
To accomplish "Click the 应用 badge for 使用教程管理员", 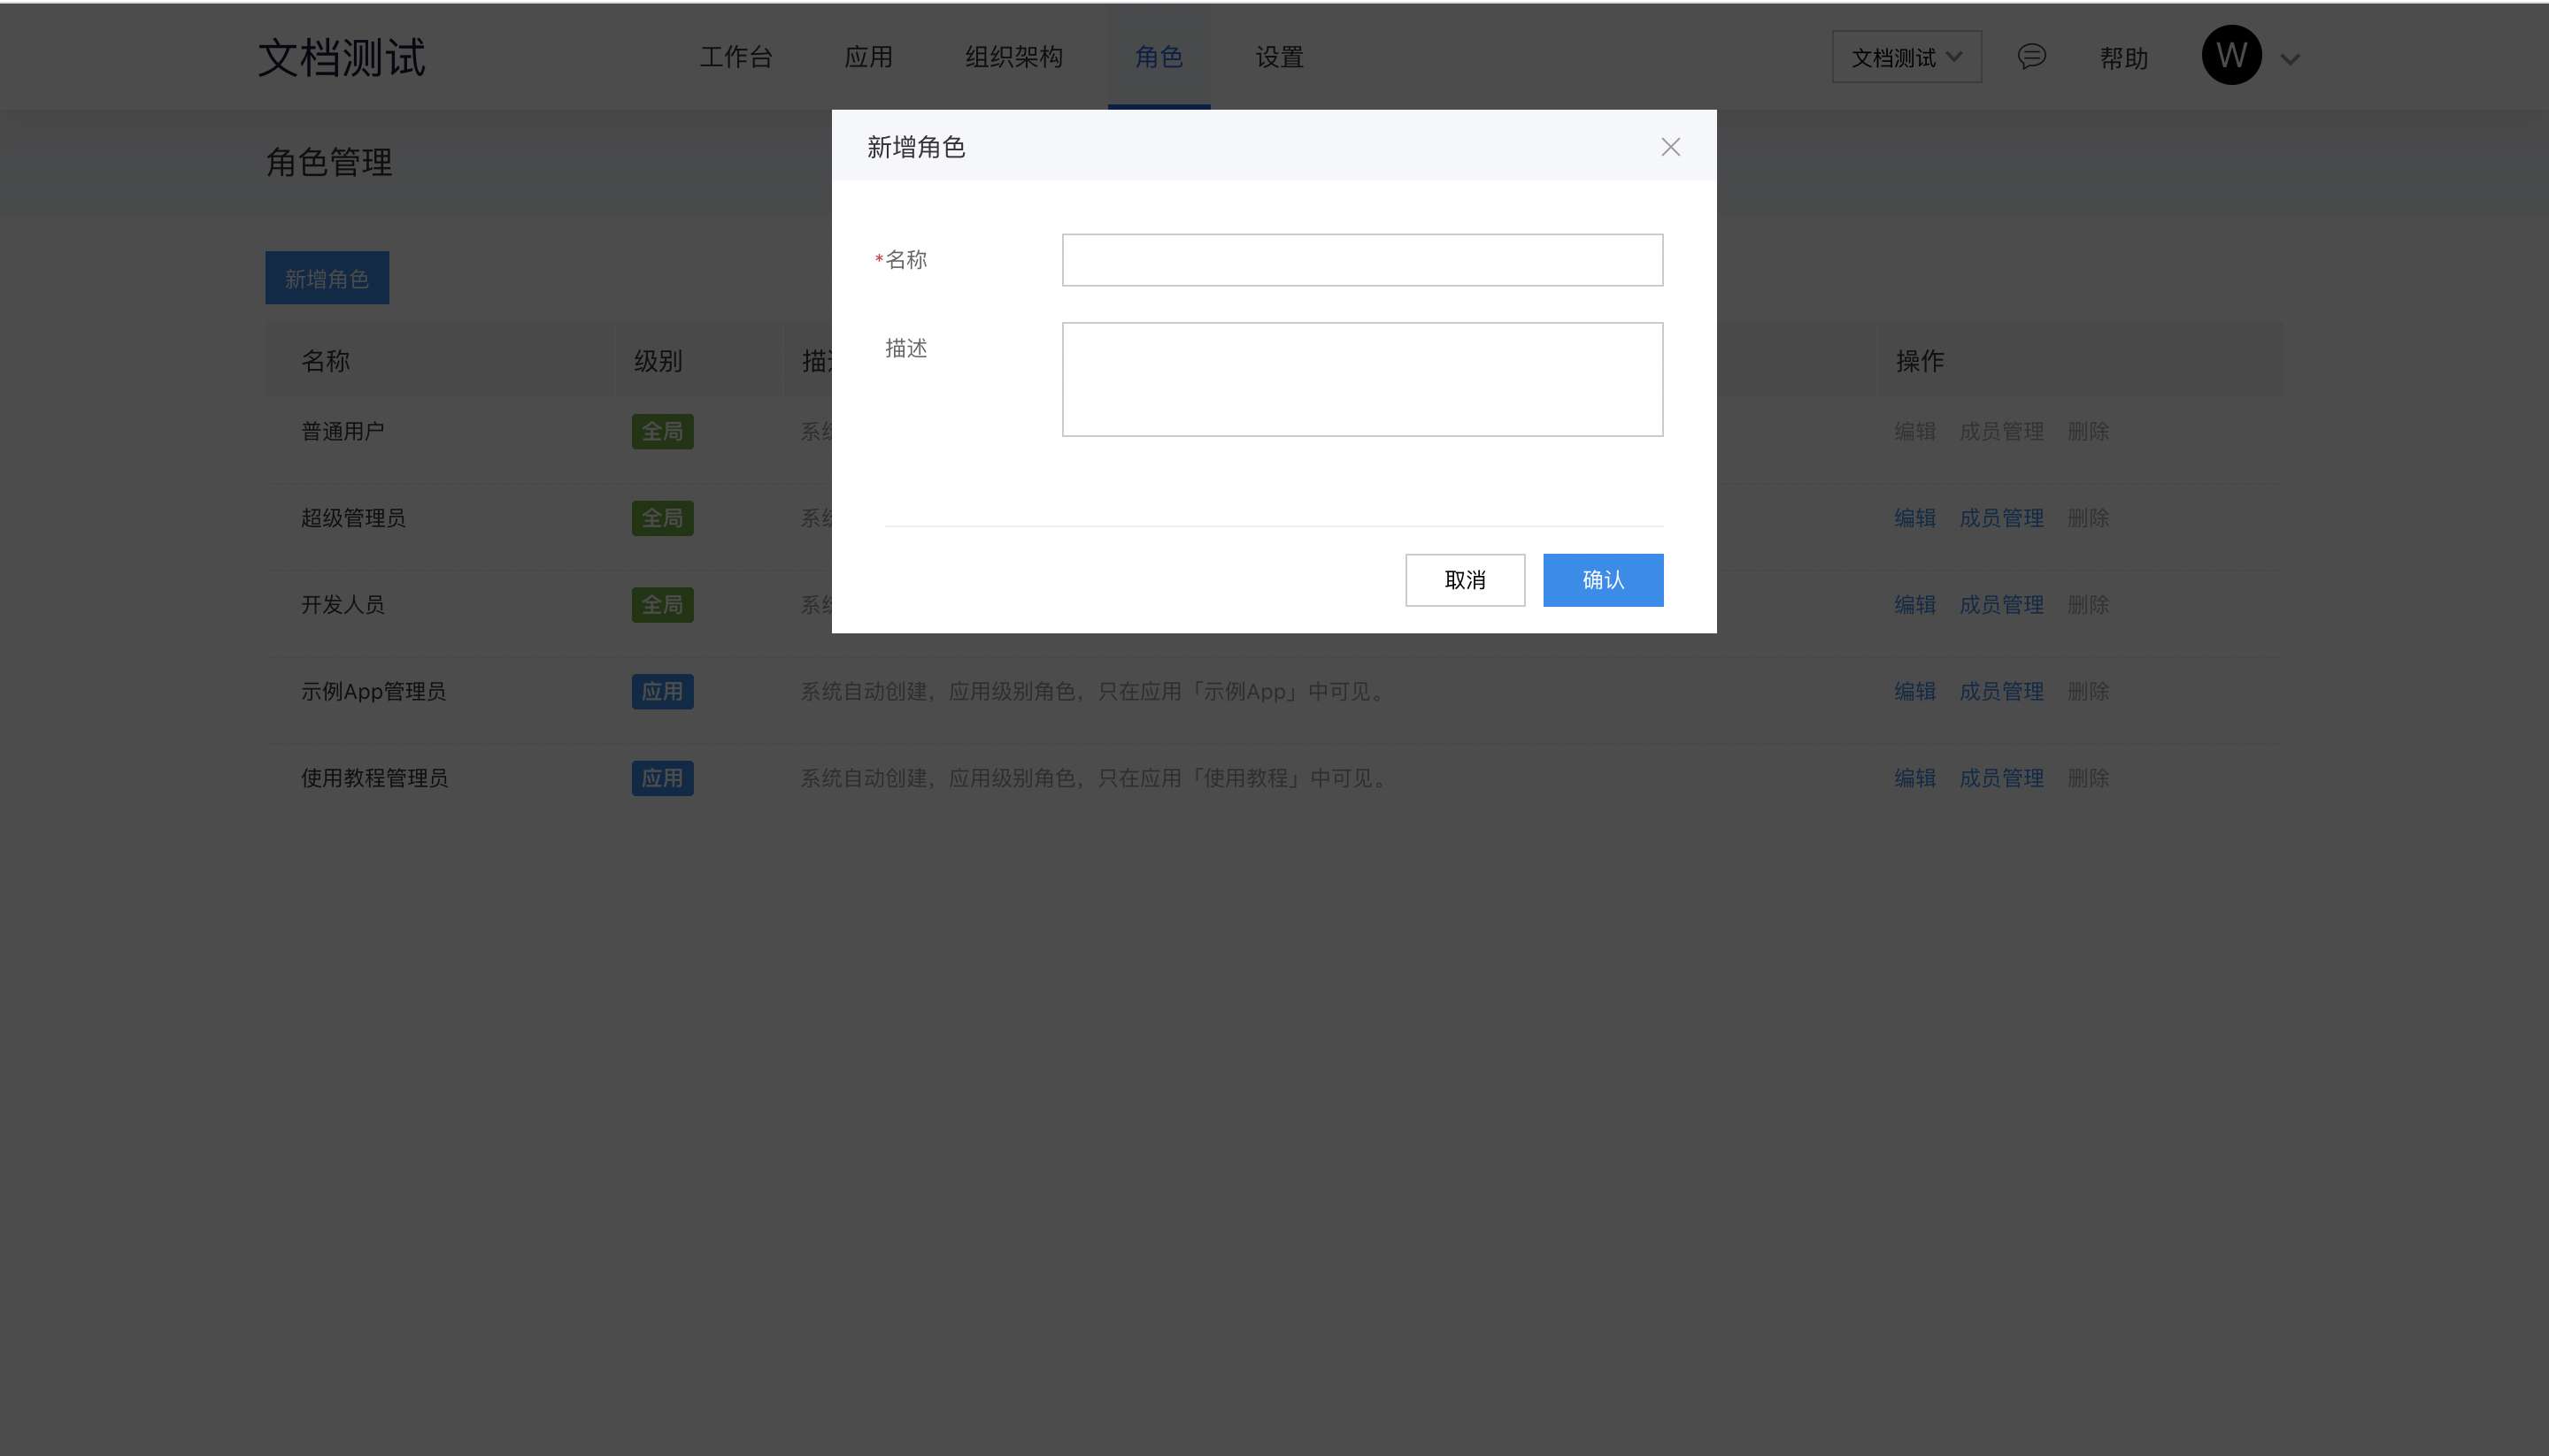I will click(662, 778).
